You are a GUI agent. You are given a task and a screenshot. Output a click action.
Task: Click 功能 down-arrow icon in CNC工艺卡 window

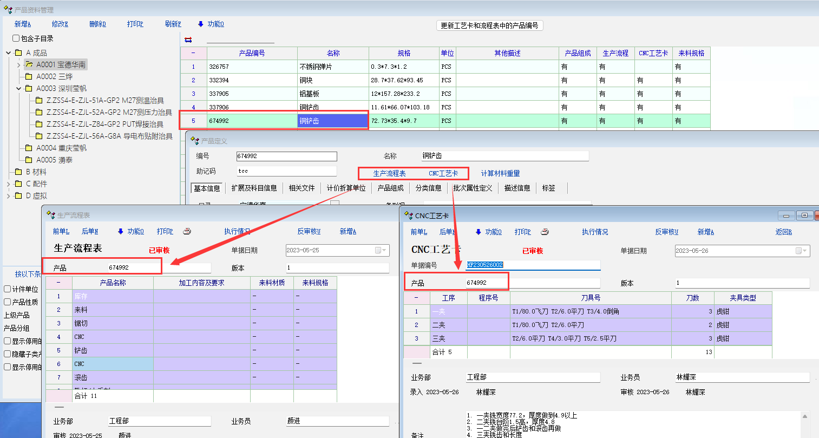(x=478, y=232)
